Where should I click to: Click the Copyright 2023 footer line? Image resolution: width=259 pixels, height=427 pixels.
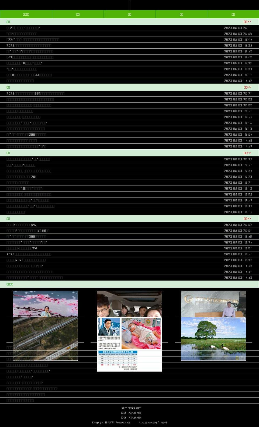129,423
